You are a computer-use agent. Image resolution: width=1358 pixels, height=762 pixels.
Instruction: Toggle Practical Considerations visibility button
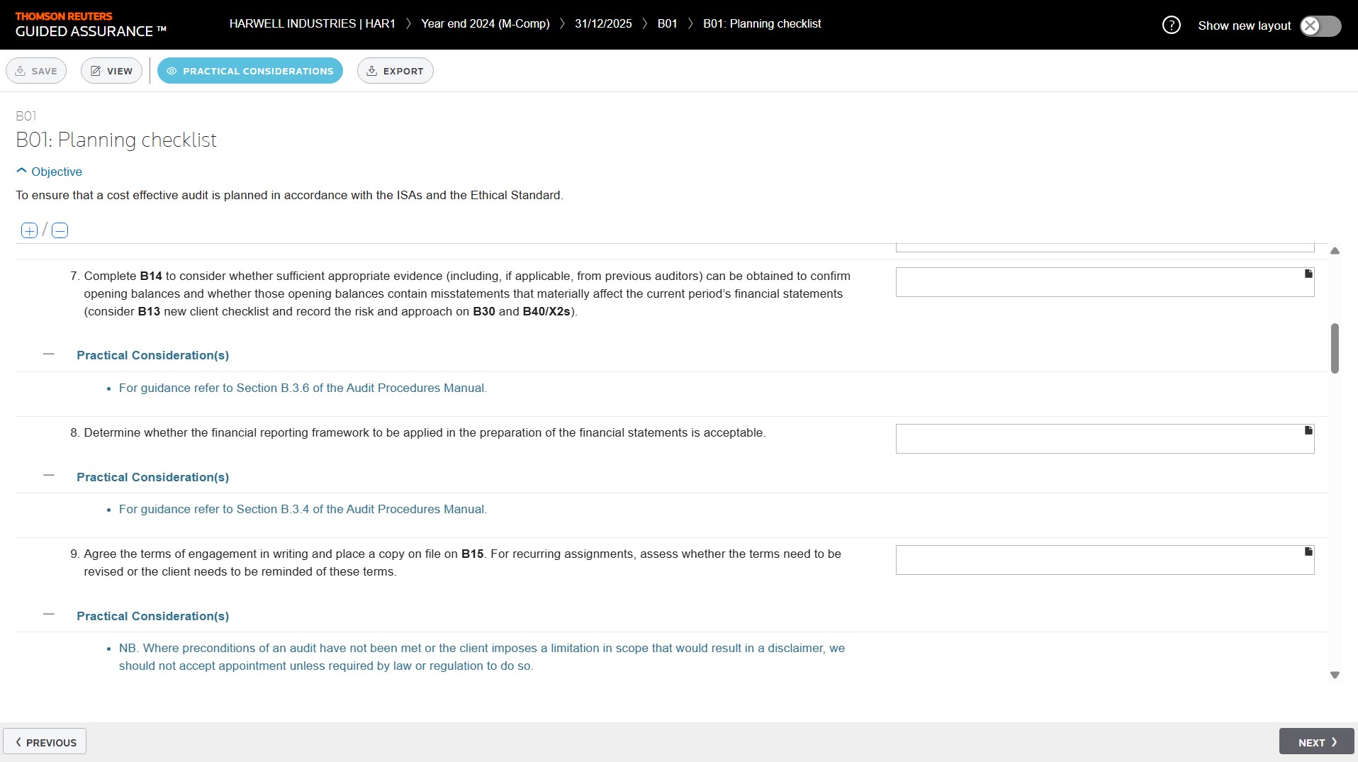[x=249, y=71]
